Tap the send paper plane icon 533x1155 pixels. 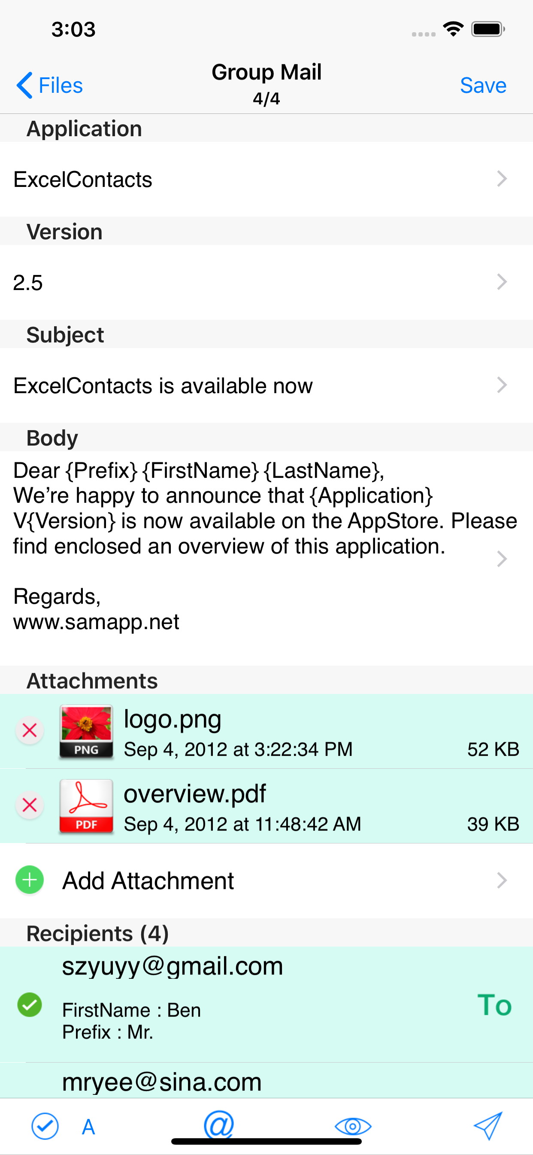(x=488, y=1125)
